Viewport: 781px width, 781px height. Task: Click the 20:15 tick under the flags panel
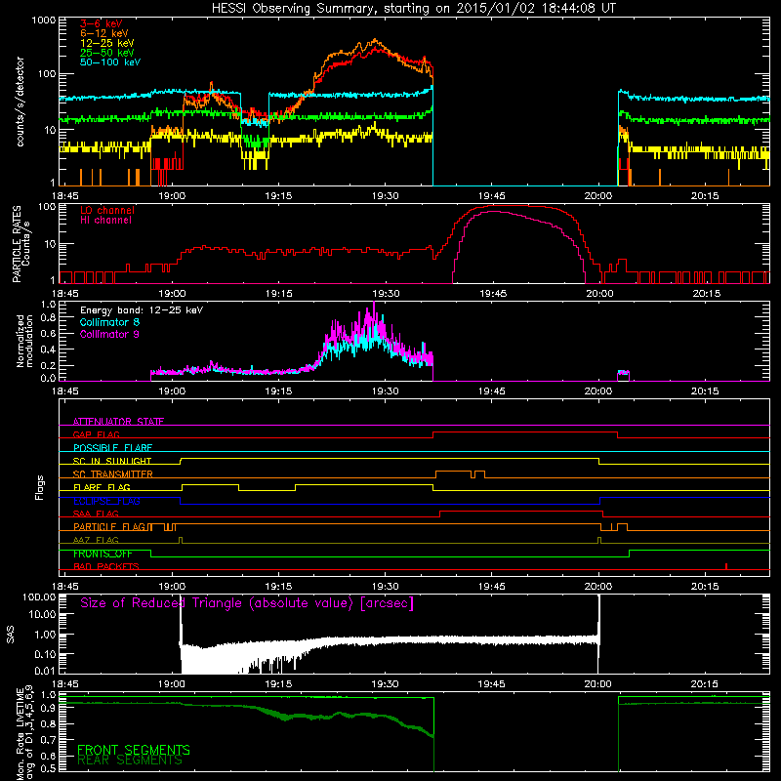point(705,587)
